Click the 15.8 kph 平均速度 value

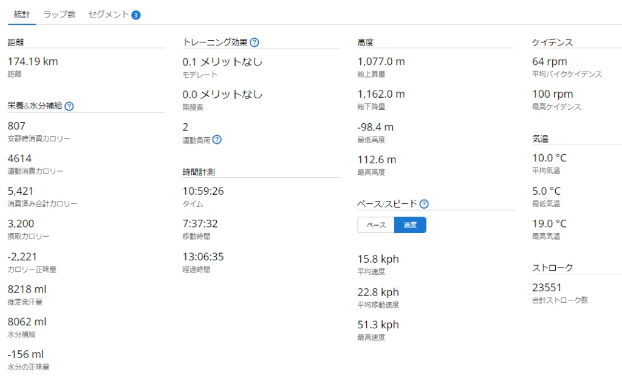[x=378, y=259]
